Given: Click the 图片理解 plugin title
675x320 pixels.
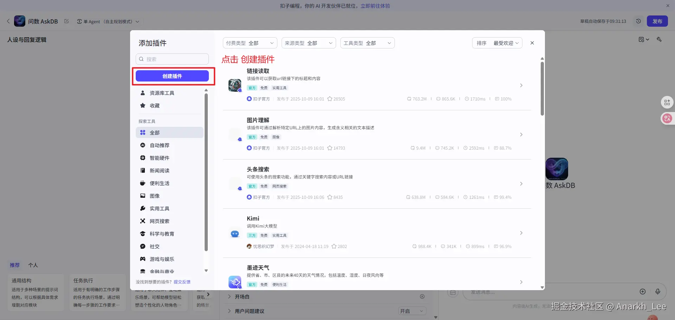Looking at the screenshot, I should point(258,120).
